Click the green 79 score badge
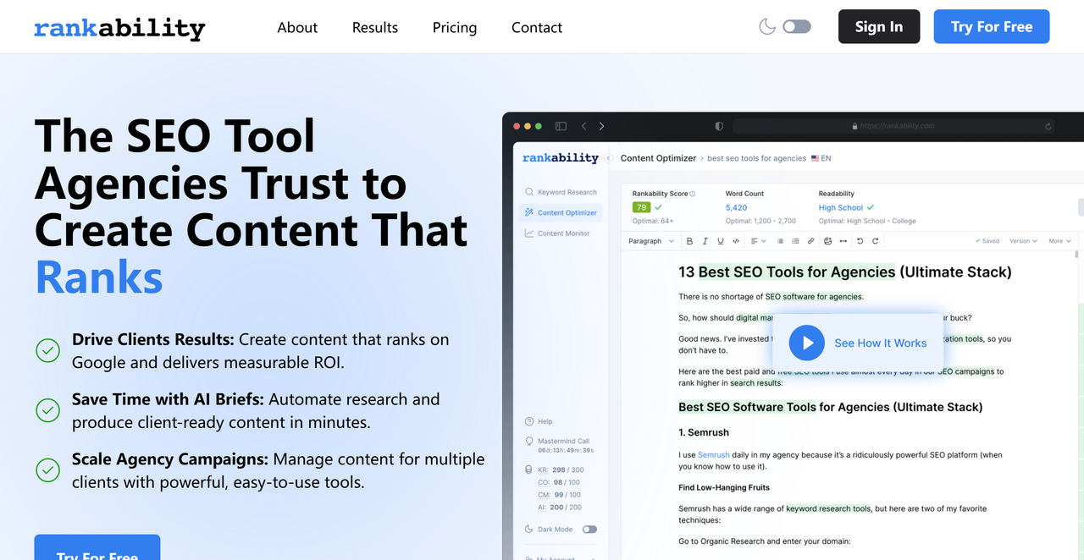 [642, 207]
